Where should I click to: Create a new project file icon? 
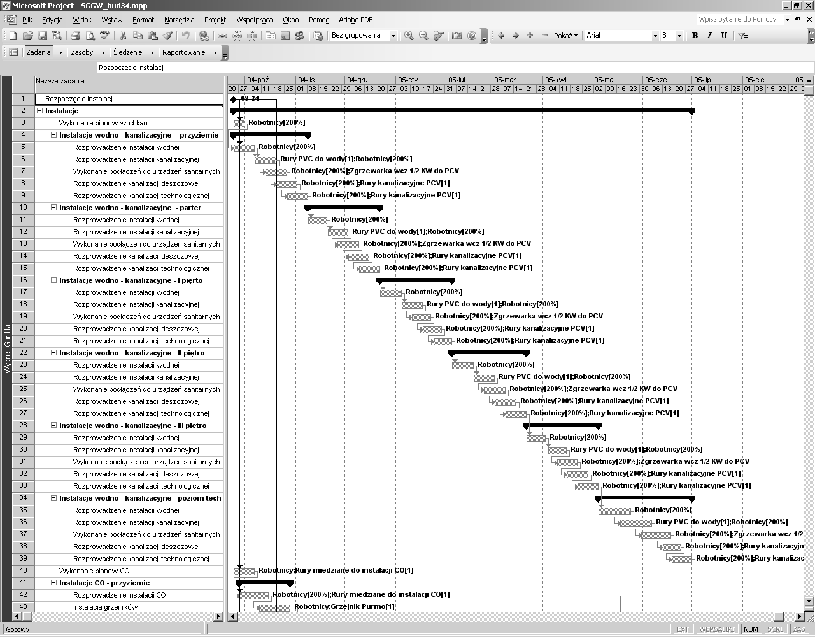pos(13,36)
